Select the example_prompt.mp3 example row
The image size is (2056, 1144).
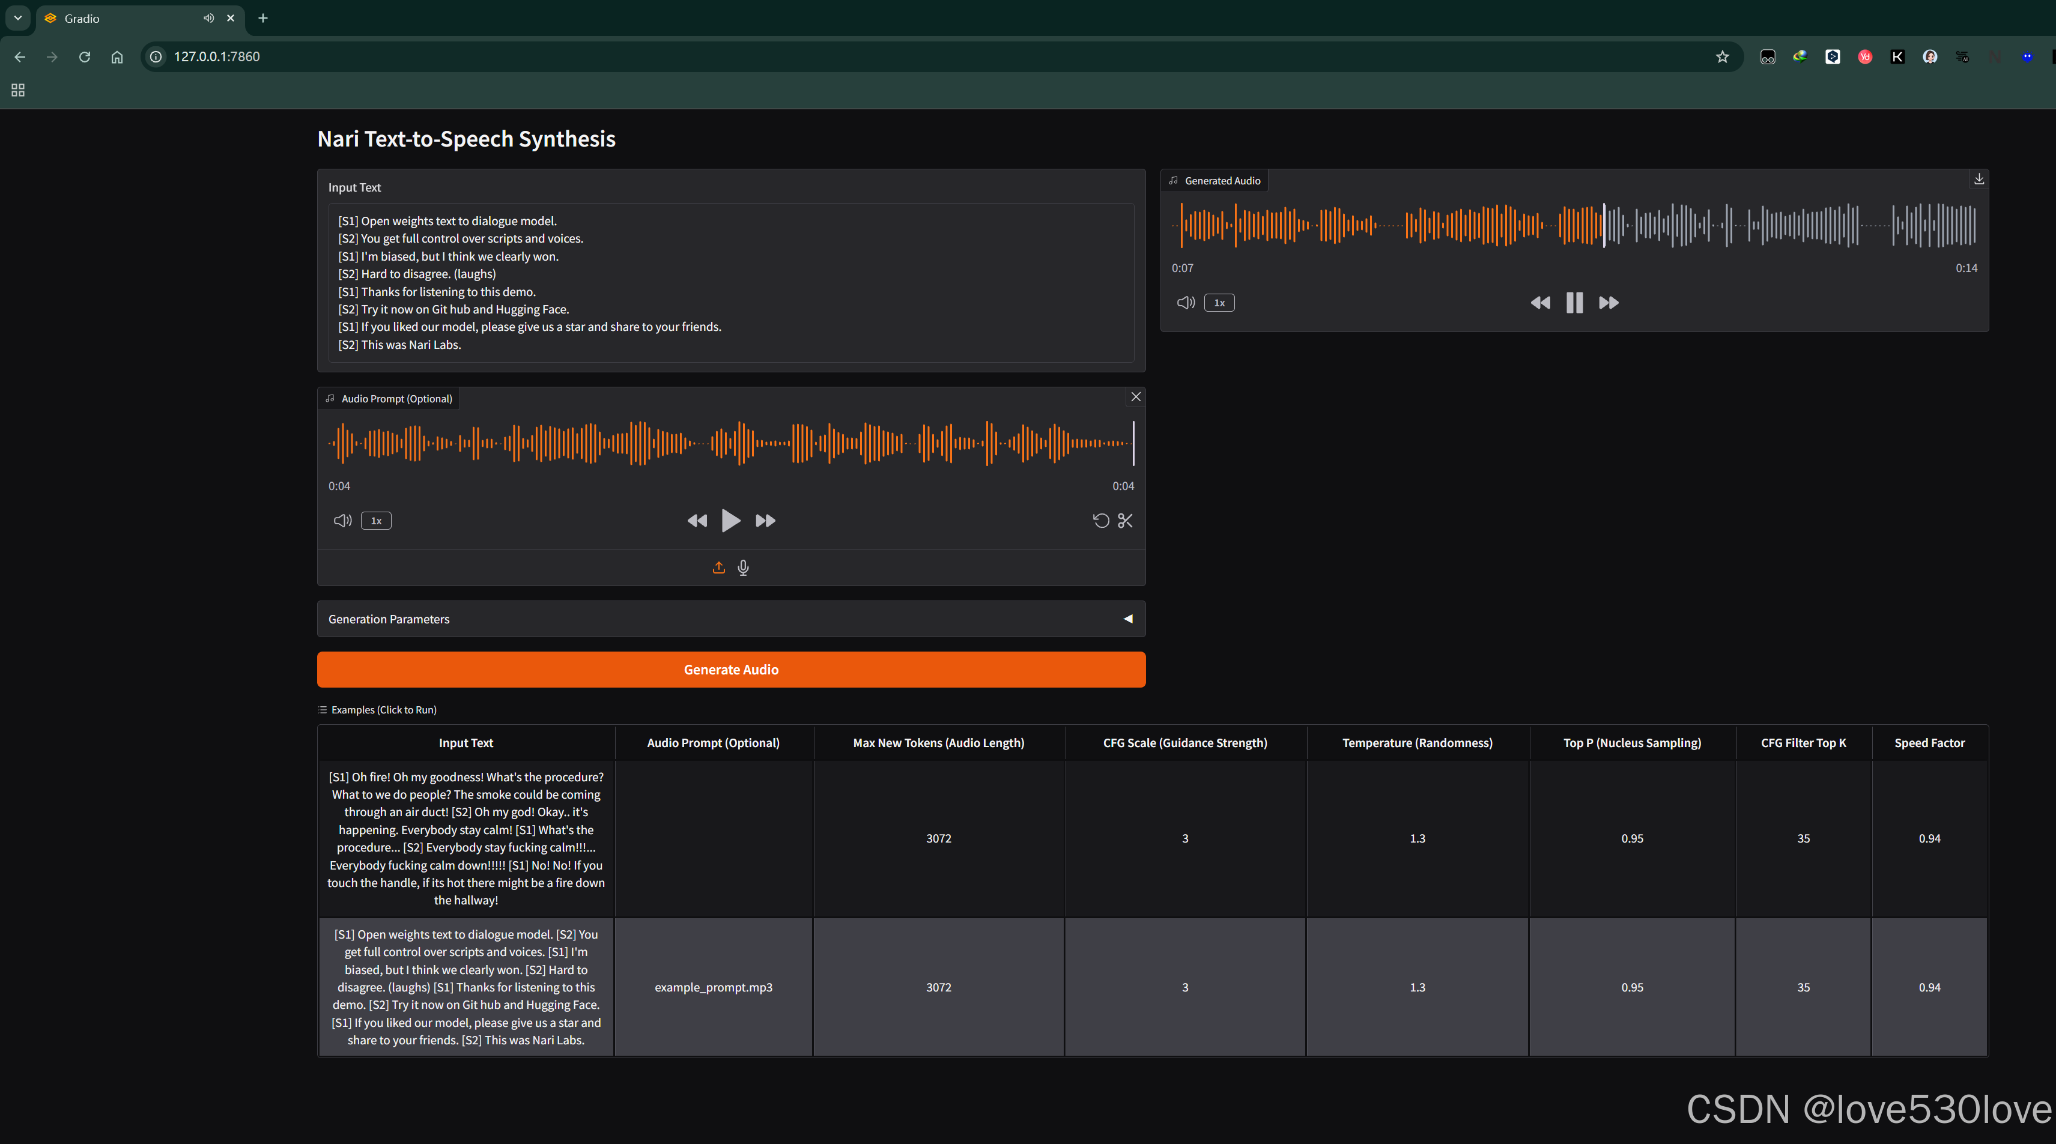tap(713, 987)
